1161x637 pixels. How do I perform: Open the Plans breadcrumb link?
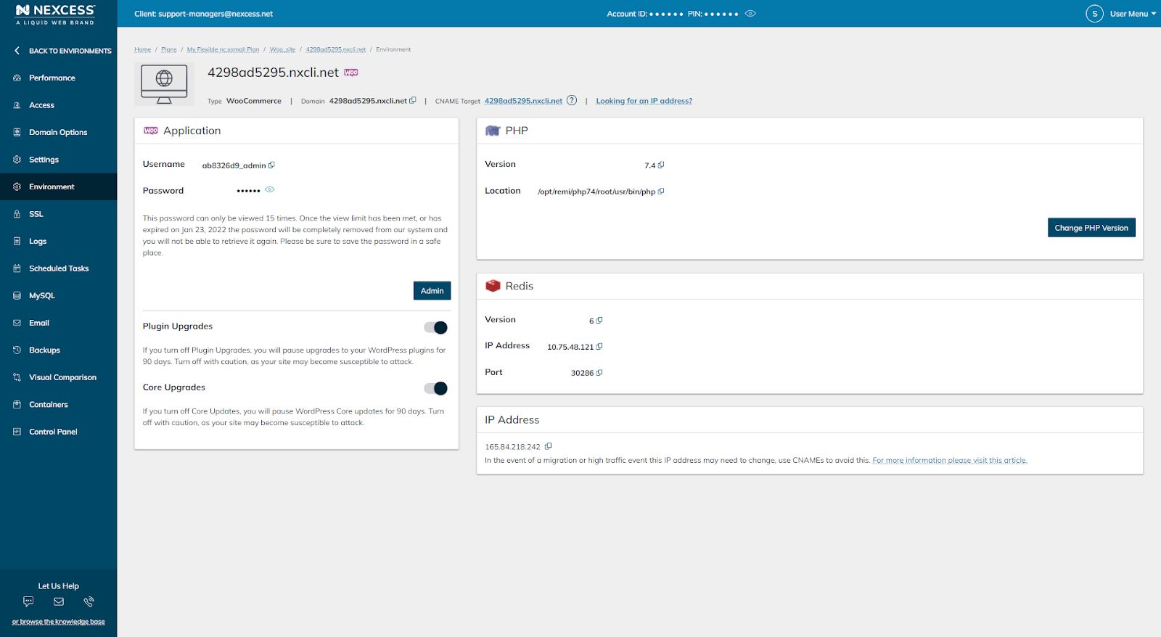click(169, 49)
